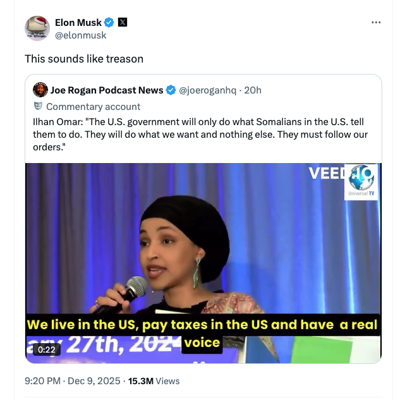The height and width of the screenshot is (400, 405).
Task: Click Elon Musk's profile avatar
Action: (37, 28)
